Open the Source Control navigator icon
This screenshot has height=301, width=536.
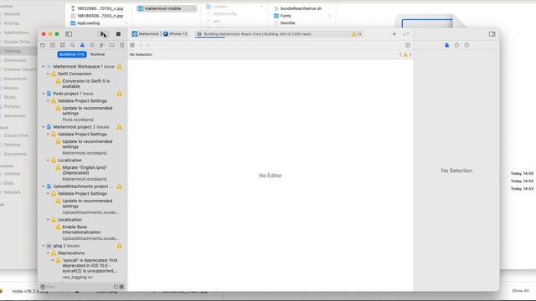click(x=53, y=45)
